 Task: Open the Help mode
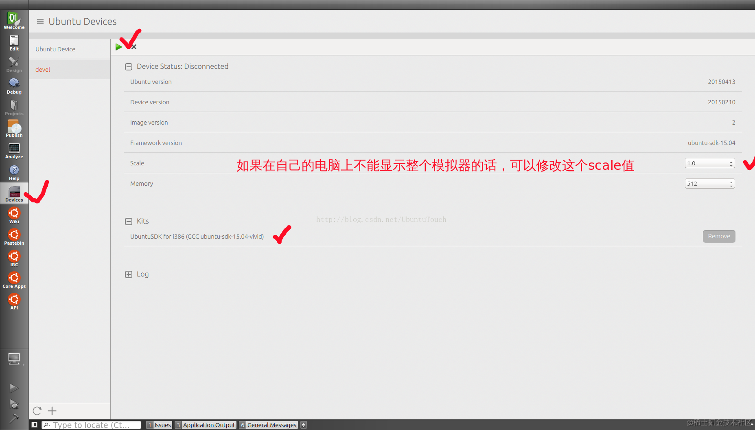tap(14, 172)
